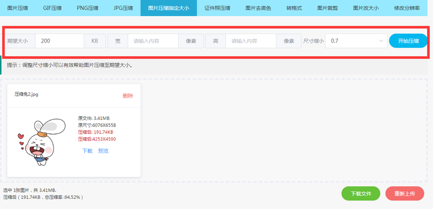Image resolution: width=433 pixels, height=209 pixels.
Task: Click the text 原文件: 3.41MB
Action: [94, 118]
